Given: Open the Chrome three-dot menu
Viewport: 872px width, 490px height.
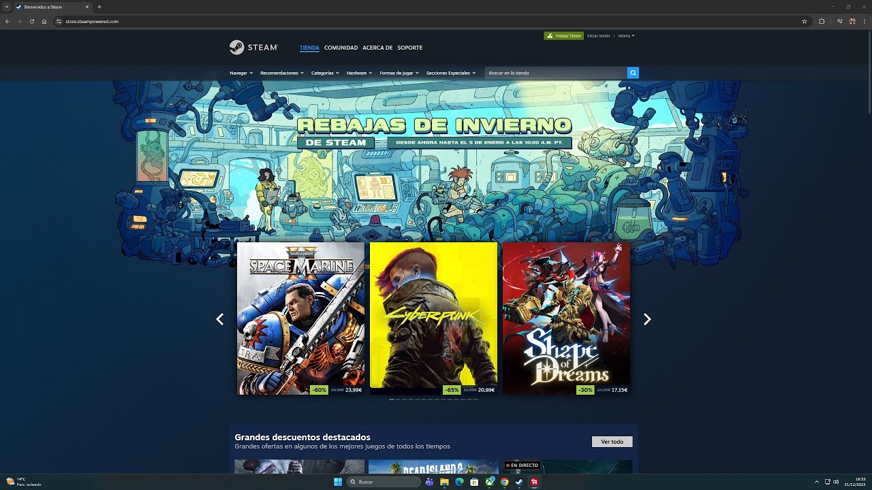Looking at the screenshot, I should pyautogui.click(x=865, y=21).
